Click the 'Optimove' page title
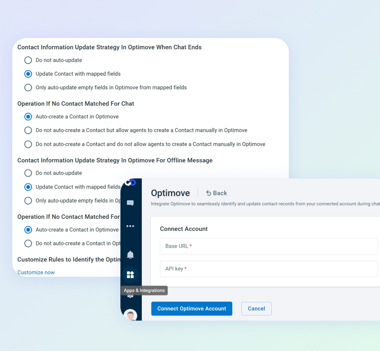Viewport: 380px width, 351px height. (170, 193)
